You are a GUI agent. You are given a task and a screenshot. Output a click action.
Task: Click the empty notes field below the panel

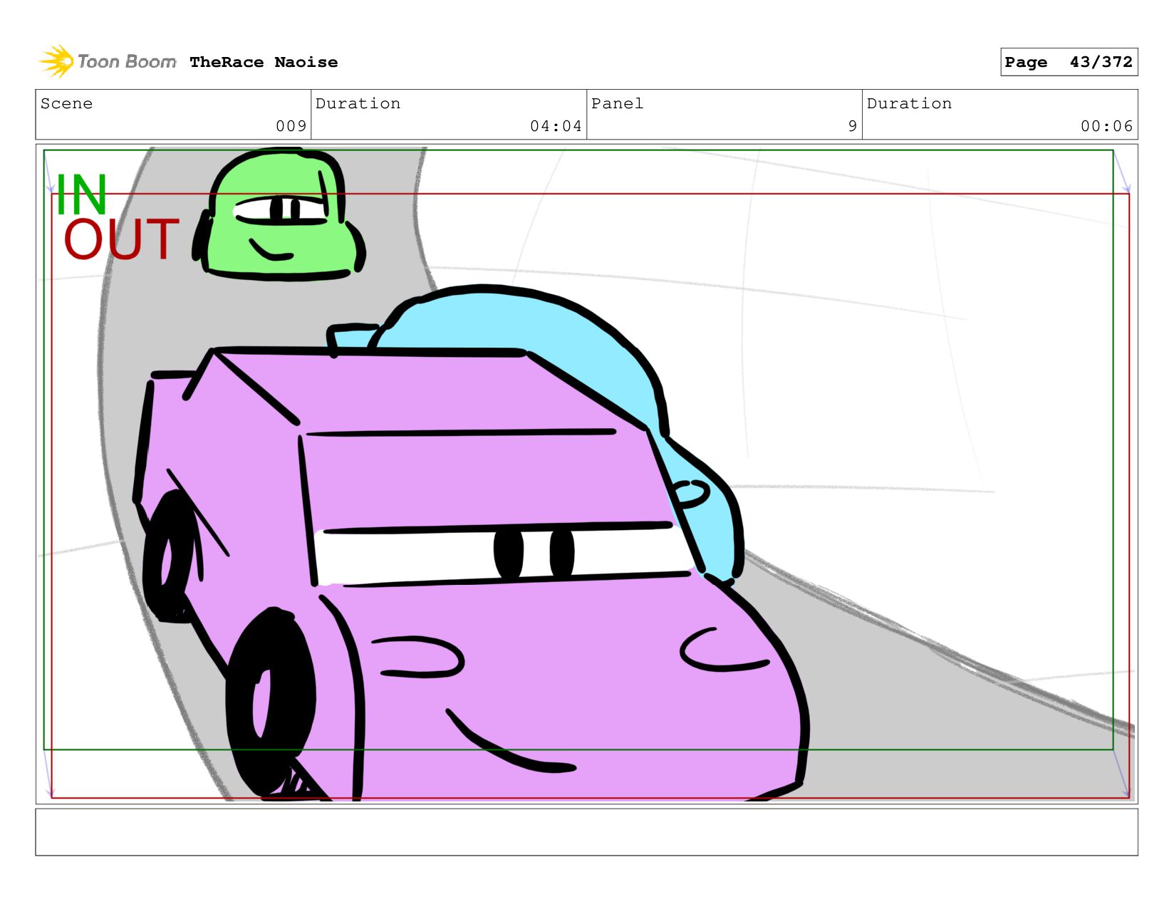click(x=586, y=832)
